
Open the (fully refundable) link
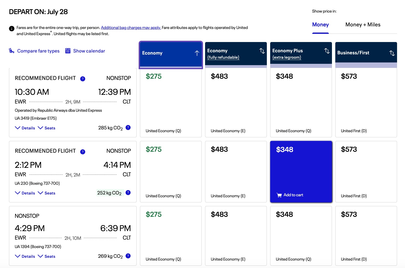pyautogui.click(x=223, y=57)
